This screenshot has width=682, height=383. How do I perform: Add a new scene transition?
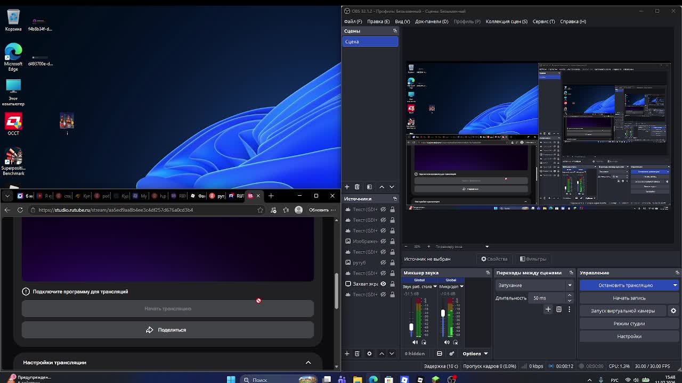click(548, 309)
